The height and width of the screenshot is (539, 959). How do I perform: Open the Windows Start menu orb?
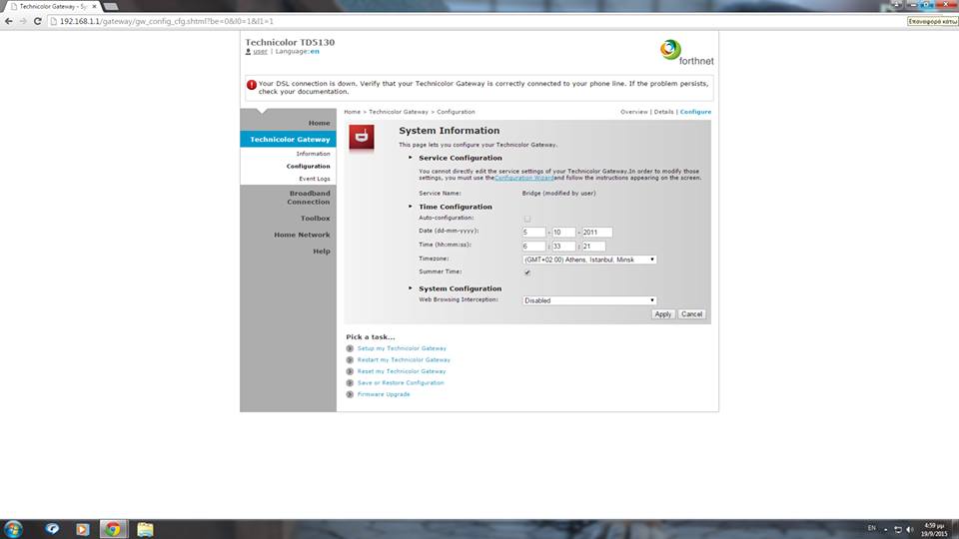(x=13, y=529)
